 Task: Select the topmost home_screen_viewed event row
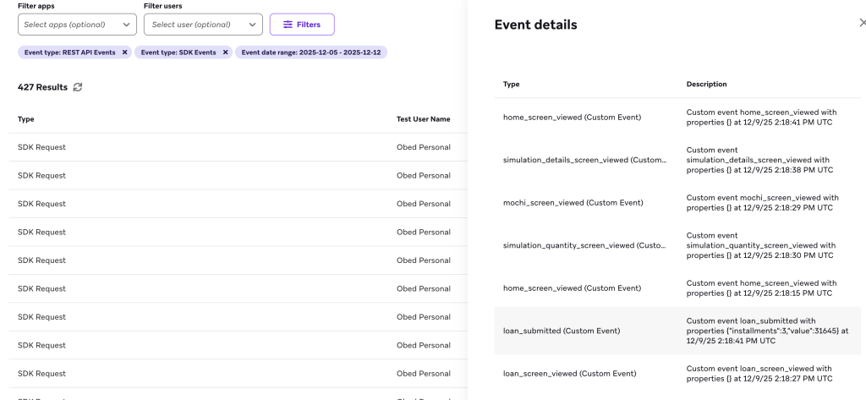tap(572, 117)
